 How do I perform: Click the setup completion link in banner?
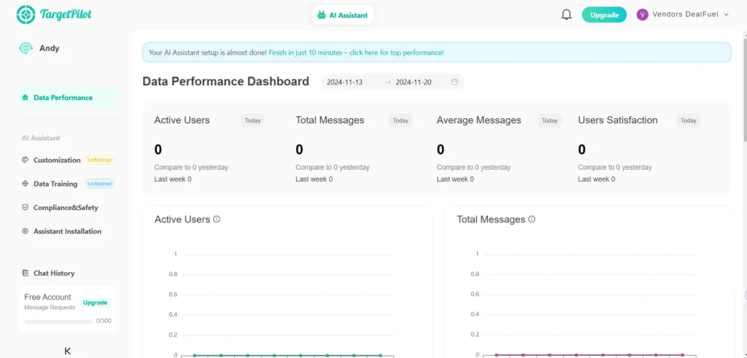pyautogui.click(x=356, y=52)
